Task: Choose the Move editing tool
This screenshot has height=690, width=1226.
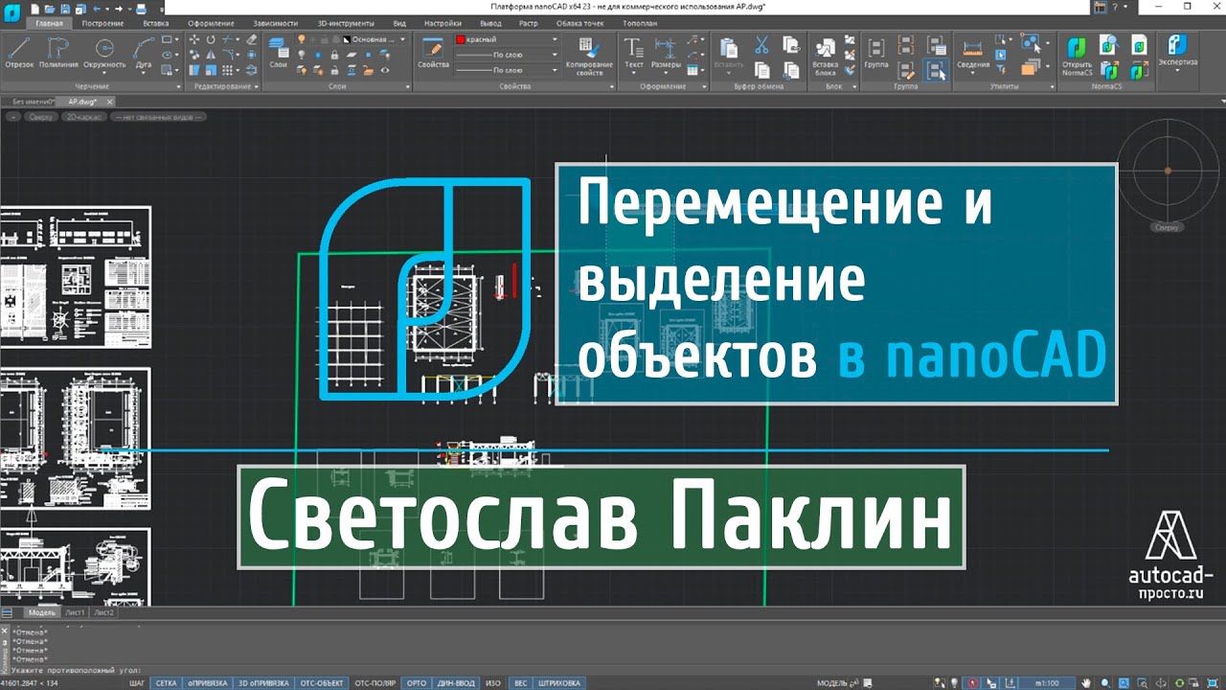Action: pos(195,39)
